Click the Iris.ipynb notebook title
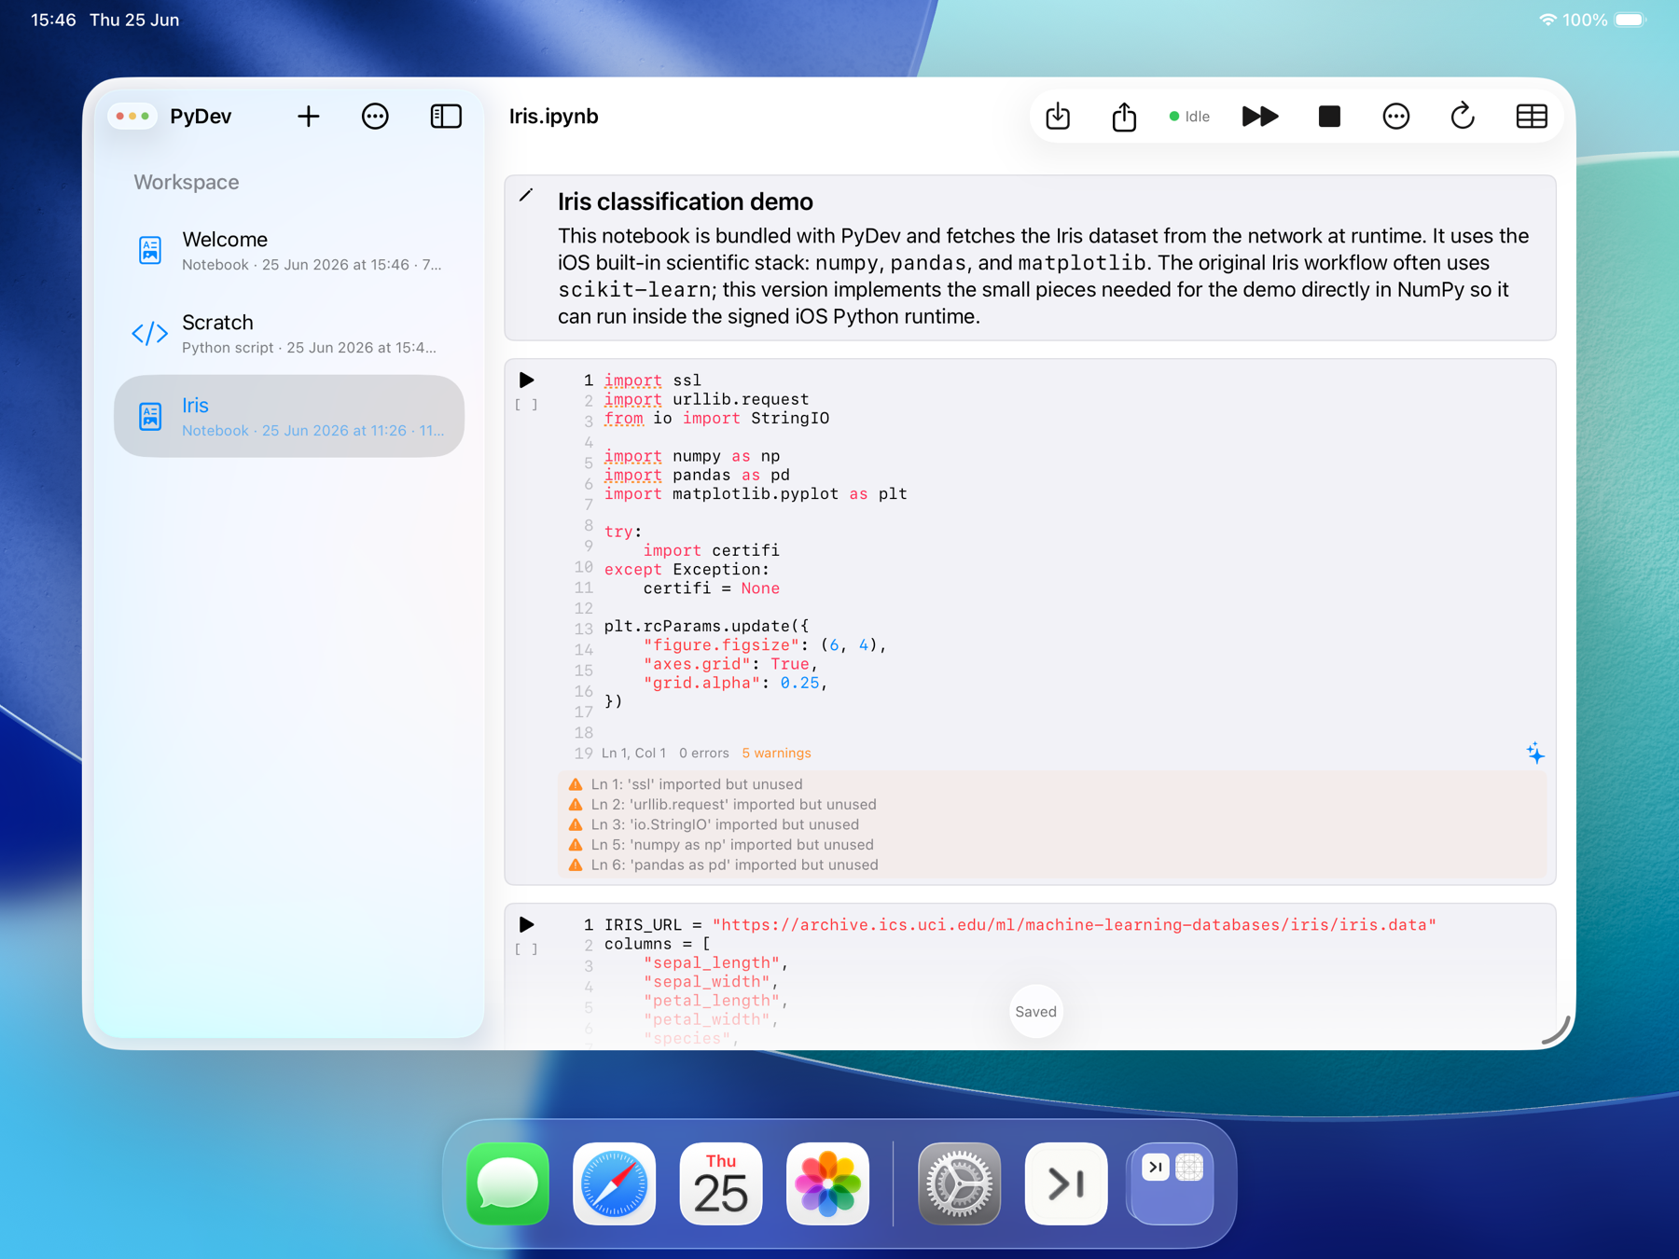The height and width of the screenshot is (1259, 1679). pyautogui.click(x=554, y=117)
